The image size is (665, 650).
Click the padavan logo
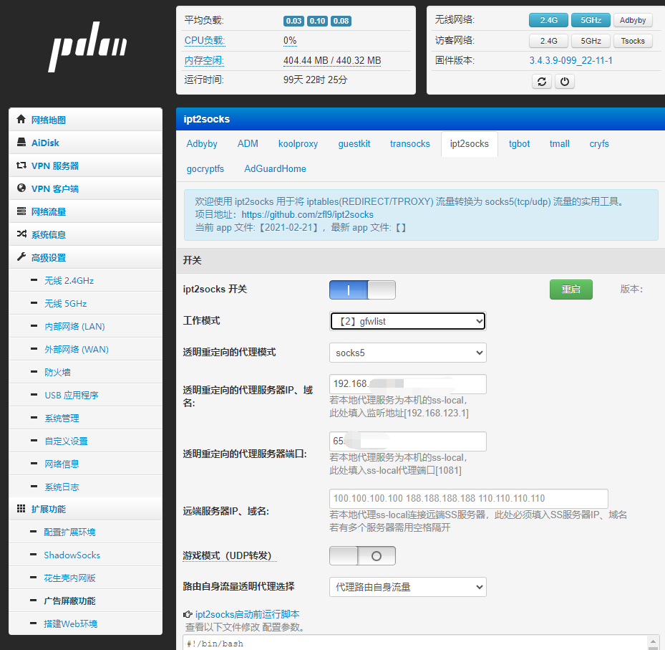[x=88, y=46]
